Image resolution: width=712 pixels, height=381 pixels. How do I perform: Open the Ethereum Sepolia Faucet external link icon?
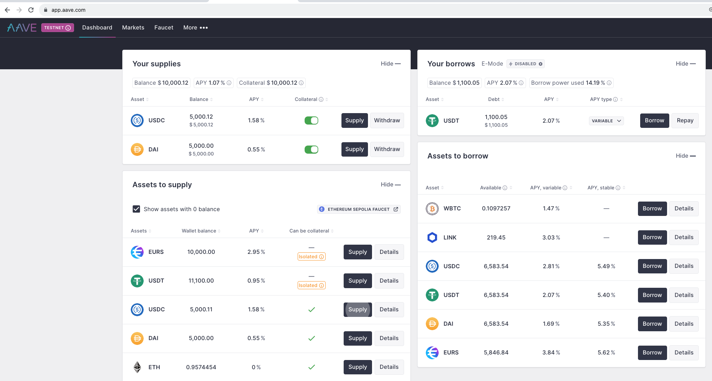click(x=396, y=209)
